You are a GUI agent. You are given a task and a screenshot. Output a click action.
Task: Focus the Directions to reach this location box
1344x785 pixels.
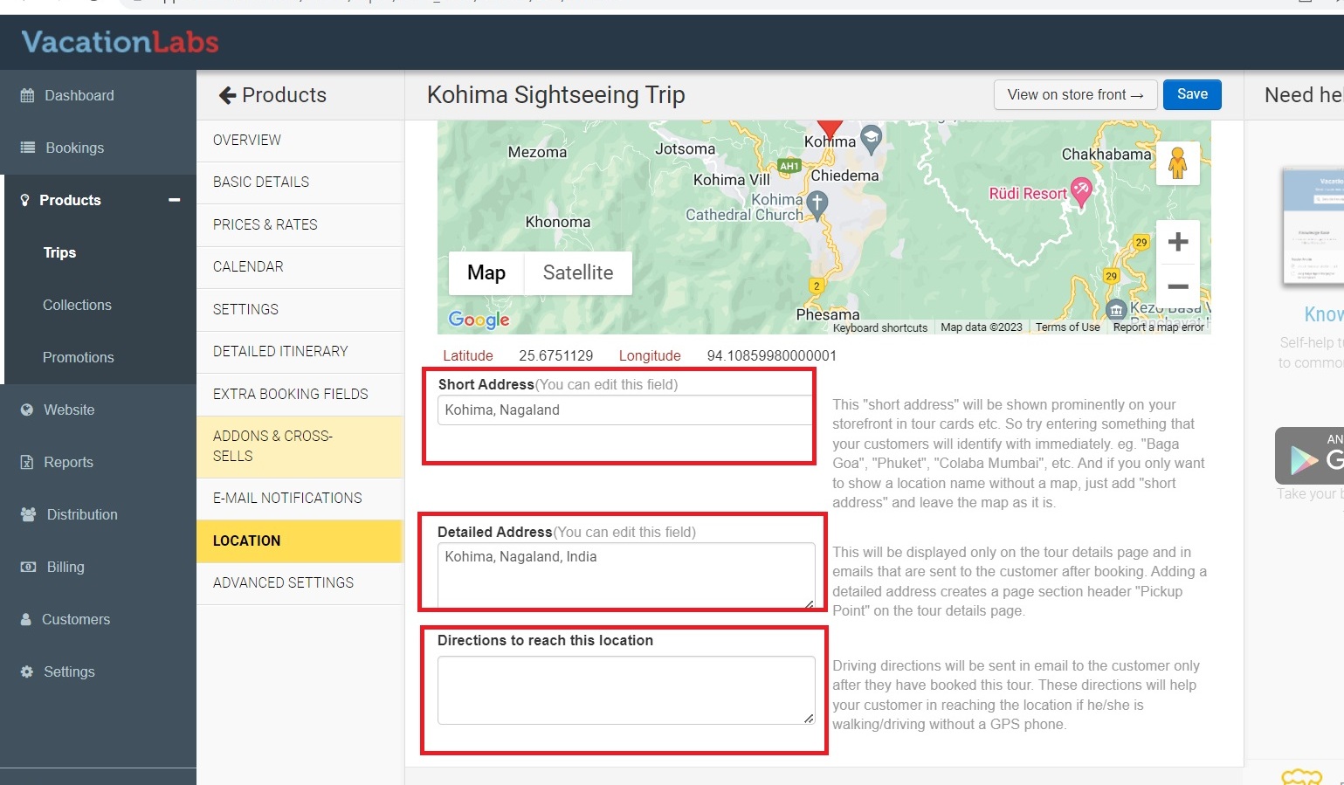(624, 690)
